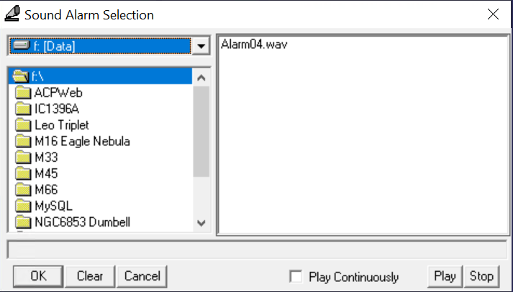Click the M33 folder icon
Image resolution: width=513 pixels, height=292 pixels.
[x=23, y=158]
